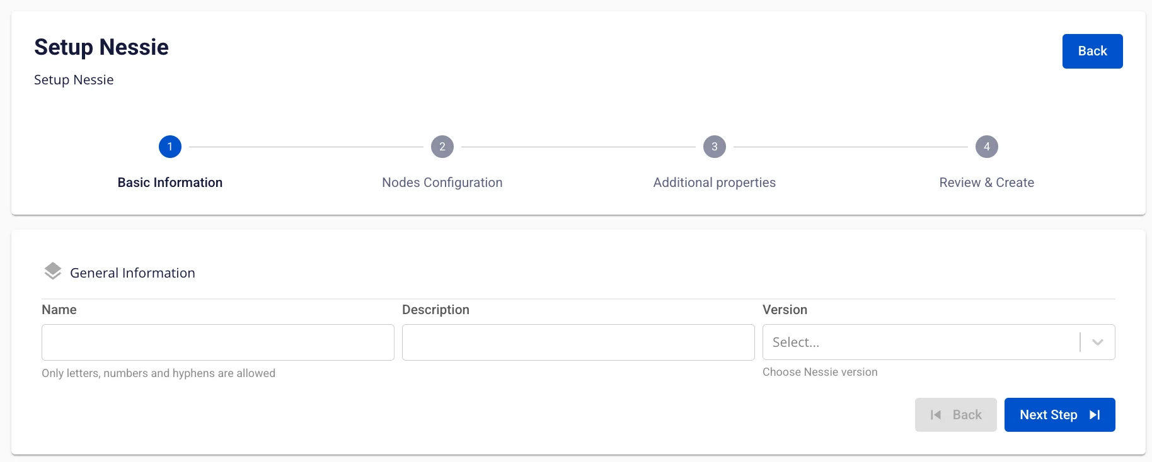Click the step 1 circle icon
Viewport: 1152px width, 462px height.
click(170, 147)
